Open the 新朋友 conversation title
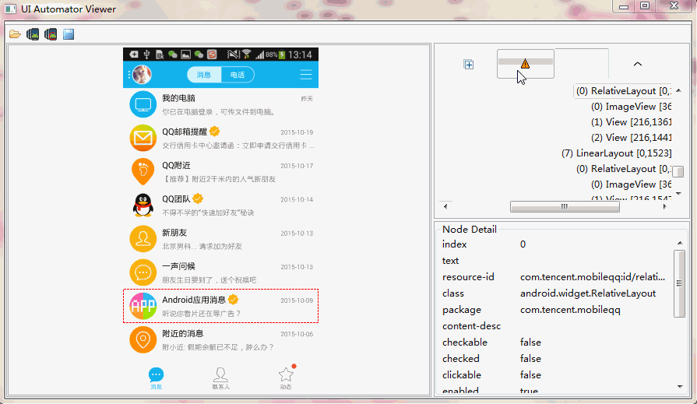Viewport: 697px width, 404px height. (x=174, y=233)
